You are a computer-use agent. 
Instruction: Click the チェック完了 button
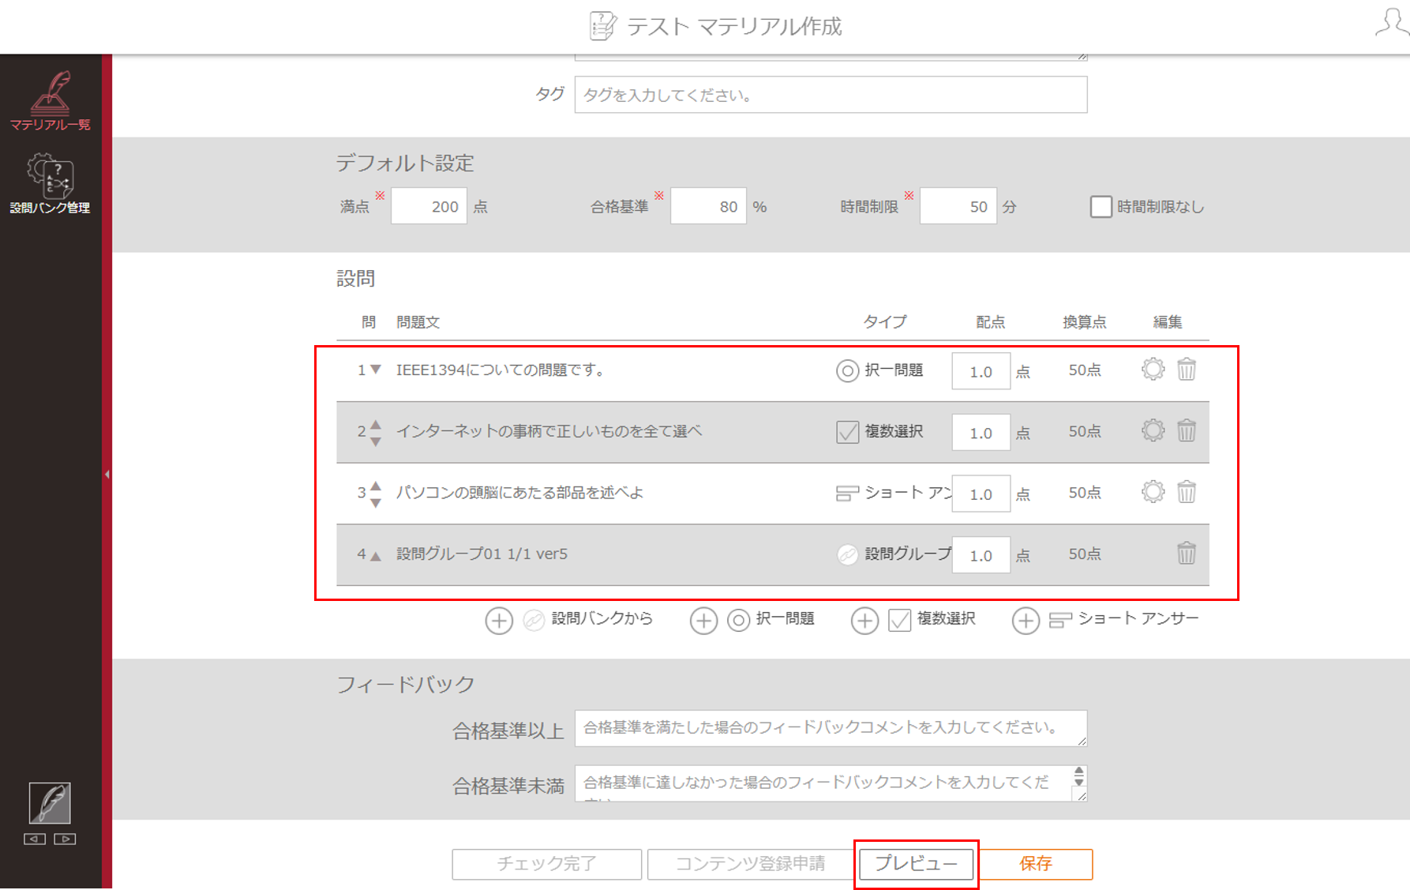546,864
